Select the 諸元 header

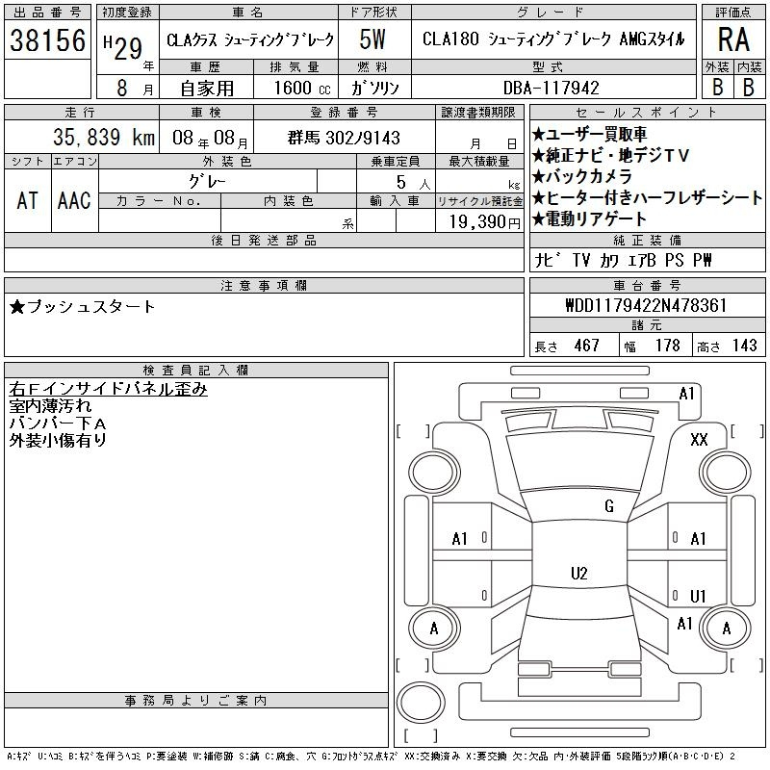tap(647, 325)
